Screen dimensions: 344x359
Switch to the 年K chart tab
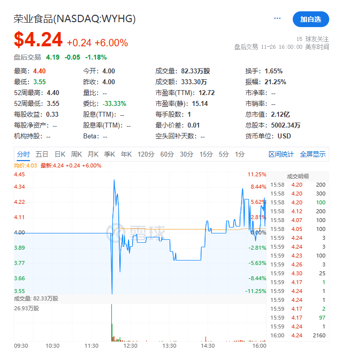coord(126,154)
